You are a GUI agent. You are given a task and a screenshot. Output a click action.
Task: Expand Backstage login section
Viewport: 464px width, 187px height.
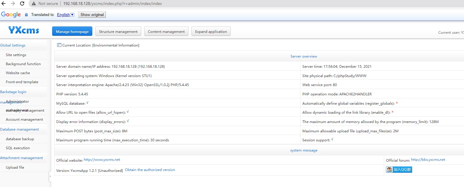pos(13,92)
